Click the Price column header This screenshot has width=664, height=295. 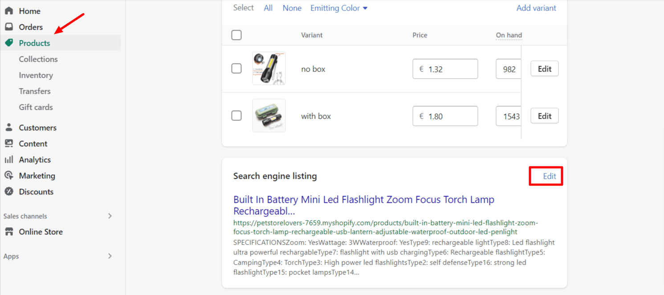[x=420, y=35]
